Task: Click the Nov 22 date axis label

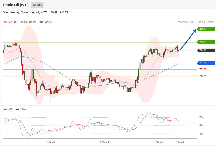Action: [x=51, y=142]
